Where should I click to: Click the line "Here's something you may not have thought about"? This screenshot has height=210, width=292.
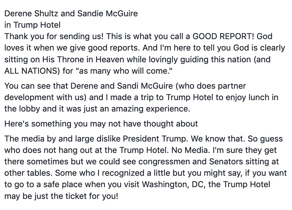click(x=101, y=124)
